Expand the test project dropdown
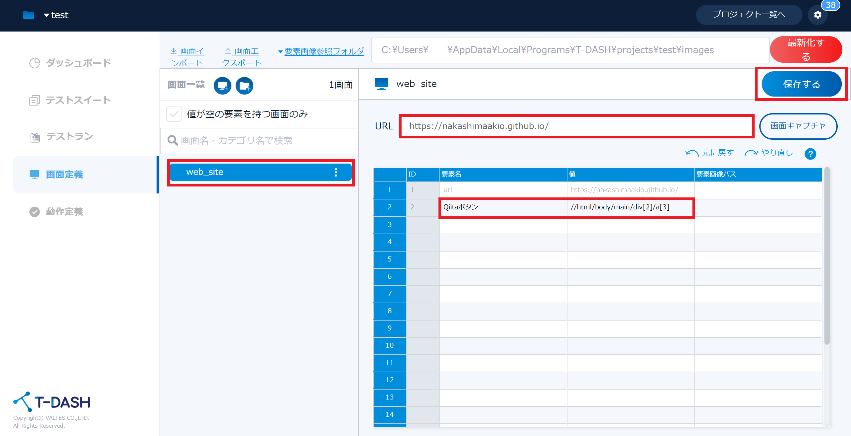Screen dimensions: 851x436 (x=56, y=15)
